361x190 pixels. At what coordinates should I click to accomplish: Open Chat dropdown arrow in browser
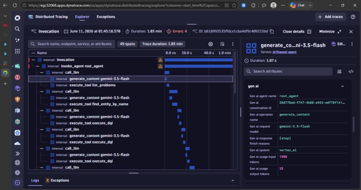310,5
